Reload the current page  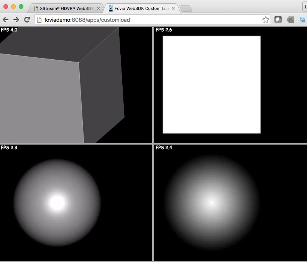pyautogui.click(x=27, y=20)
